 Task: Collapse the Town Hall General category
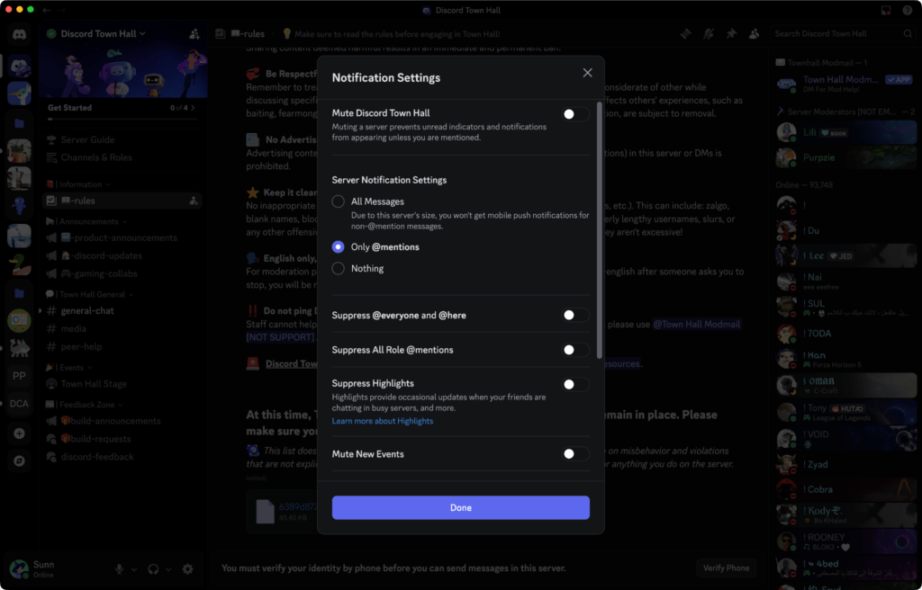pos(90,294)
